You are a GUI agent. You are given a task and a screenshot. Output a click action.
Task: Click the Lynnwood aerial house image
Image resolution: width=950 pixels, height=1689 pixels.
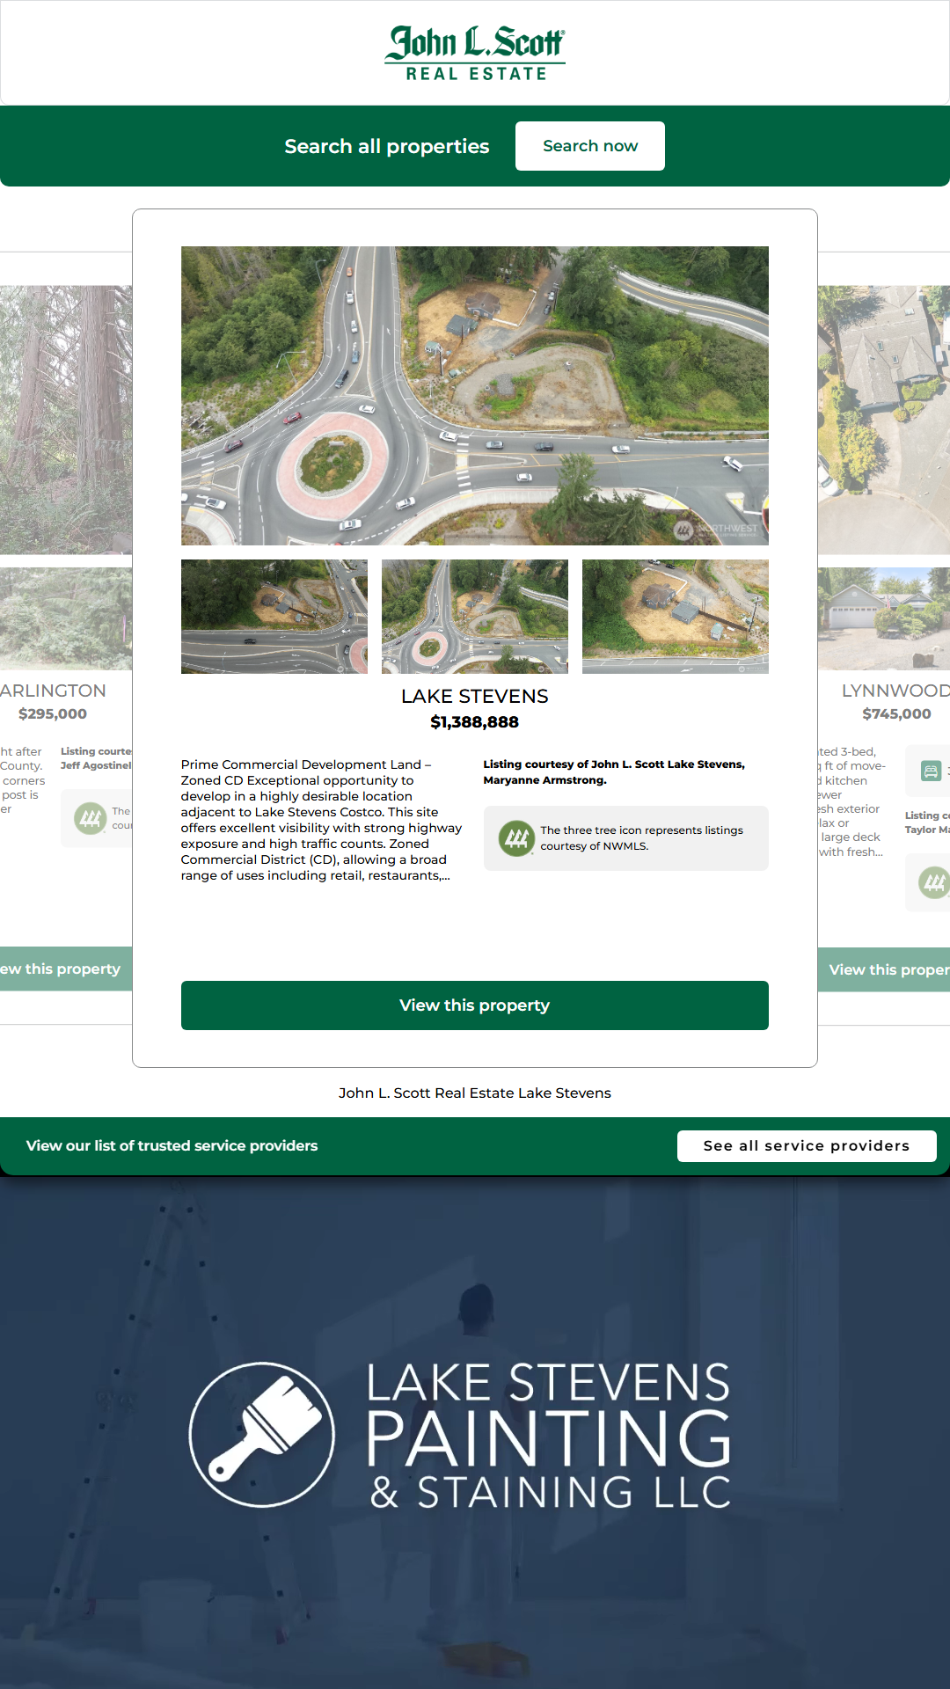(x=884, y=420)
